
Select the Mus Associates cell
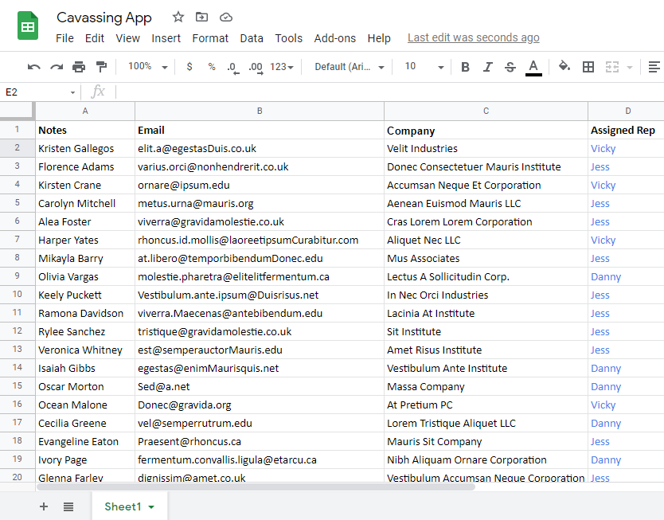[x=486, y=258]
